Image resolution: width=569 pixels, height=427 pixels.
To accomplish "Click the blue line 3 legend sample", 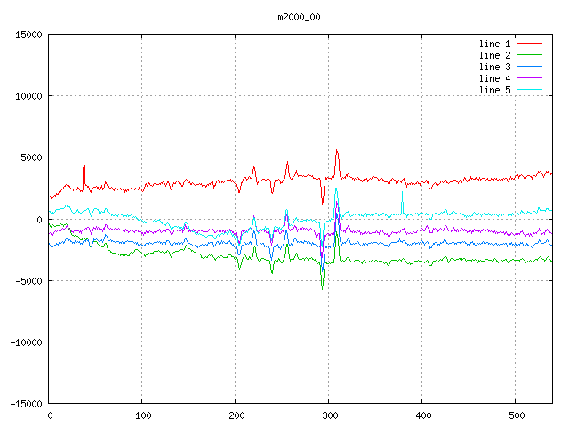I will [530, 67].
